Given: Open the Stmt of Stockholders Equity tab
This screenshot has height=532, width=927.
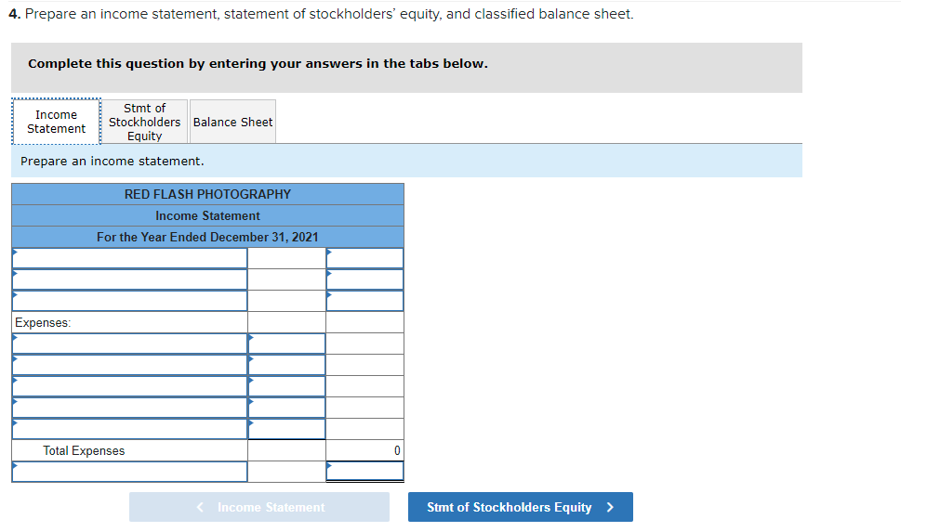Looking at the screenshot, I should 145,122.
